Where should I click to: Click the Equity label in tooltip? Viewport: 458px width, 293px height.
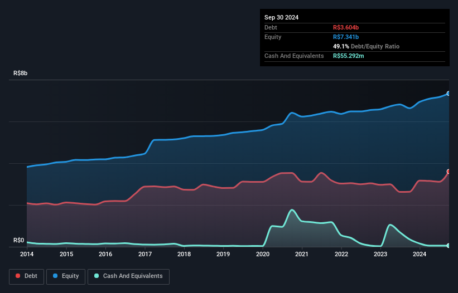coord(273,37)
